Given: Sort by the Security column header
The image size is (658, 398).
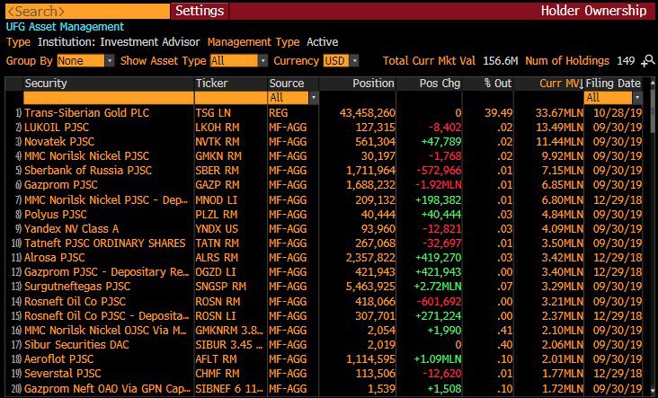Looking at the screenshot, I should pyautogui.click(x=46, y=84).
